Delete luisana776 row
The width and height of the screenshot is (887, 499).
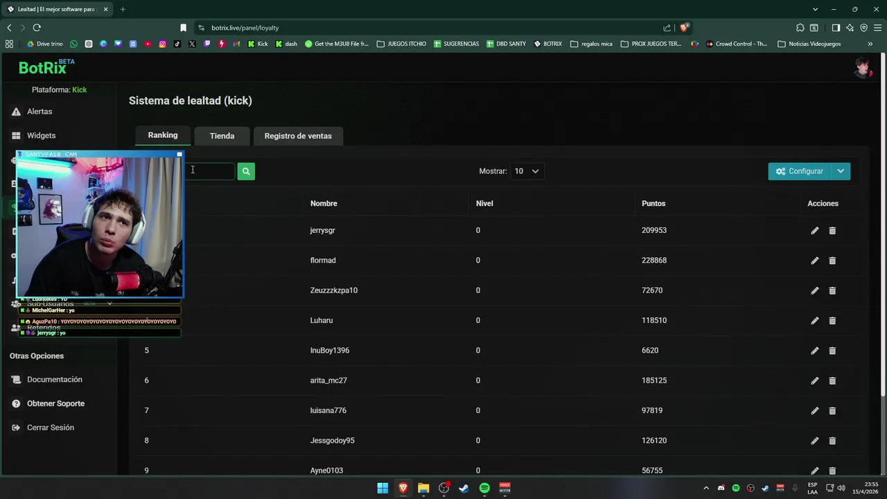click(x=832, y=411)
